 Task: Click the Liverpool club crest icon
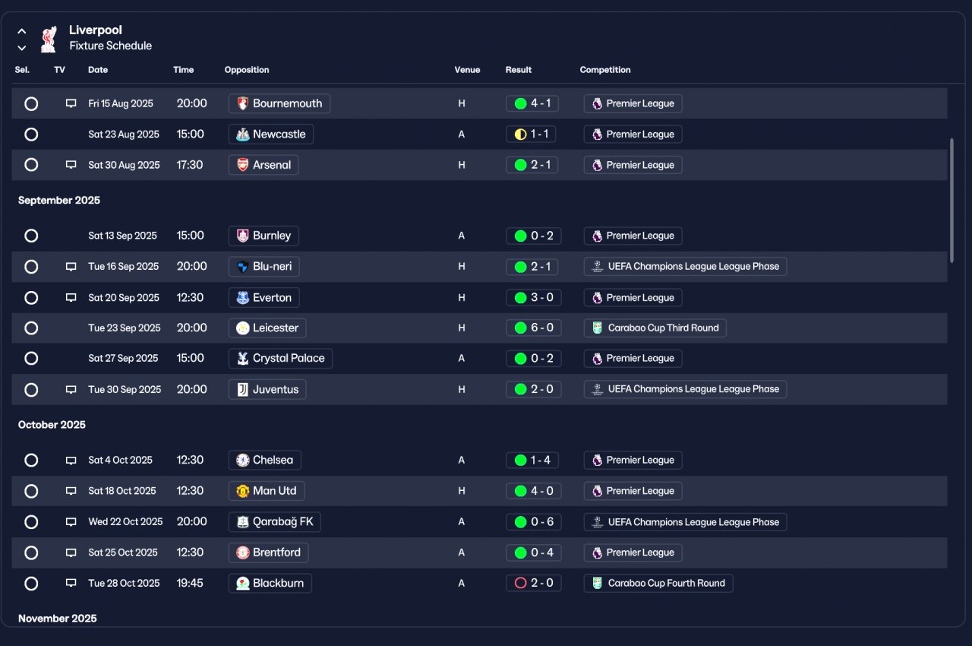49,38
